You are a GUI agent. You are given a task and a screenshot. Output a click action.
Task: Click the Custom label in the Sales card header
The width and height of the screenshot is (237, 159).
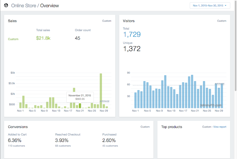[107, 21]
